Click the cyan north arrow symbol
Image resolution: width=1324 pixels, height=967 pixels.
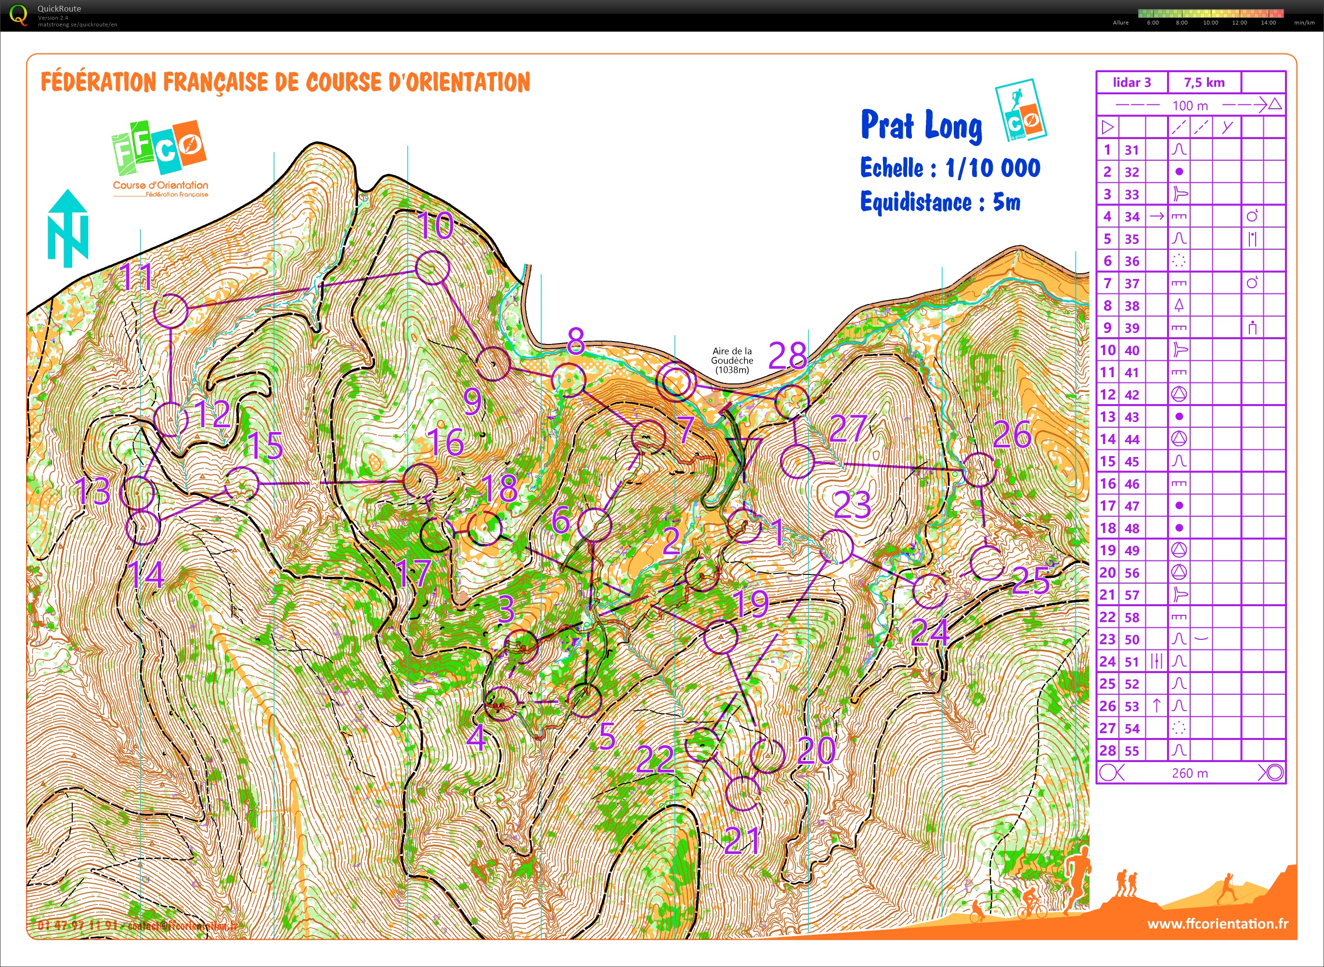[x=68, y=229]
